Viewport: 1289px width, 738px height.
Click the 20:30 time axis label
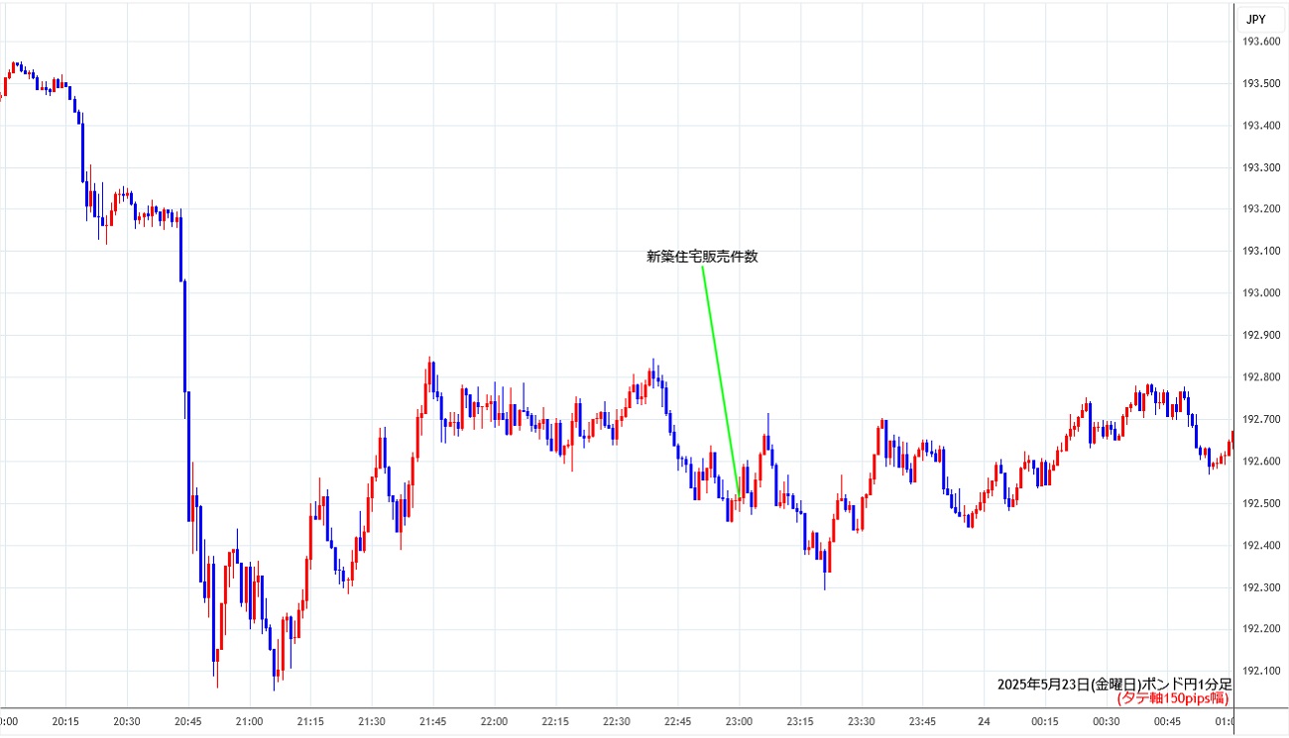tap(127, 722)
